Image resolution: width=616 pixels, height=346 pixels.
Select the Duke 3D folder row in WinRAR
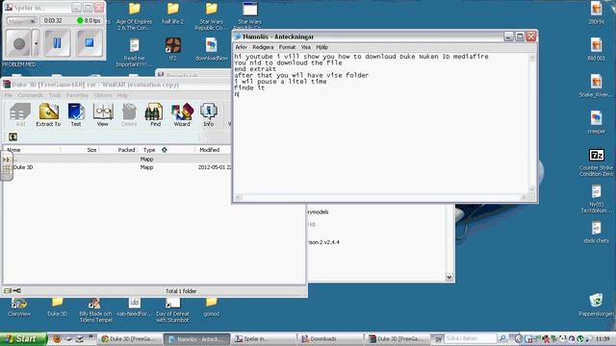coord(117,167)
